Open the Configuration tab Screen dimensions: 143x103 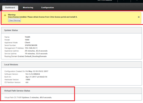tap(47, 8)
